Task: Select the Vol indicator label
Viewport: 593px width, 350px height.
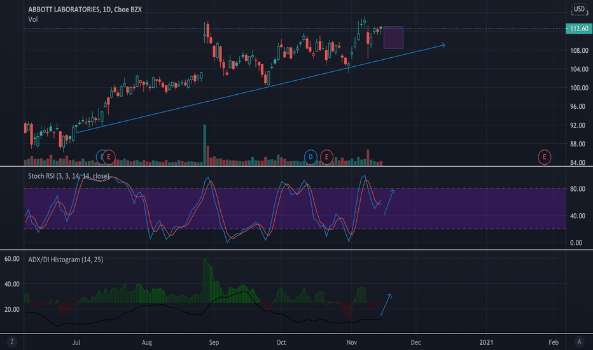Action: pos(33,19)
